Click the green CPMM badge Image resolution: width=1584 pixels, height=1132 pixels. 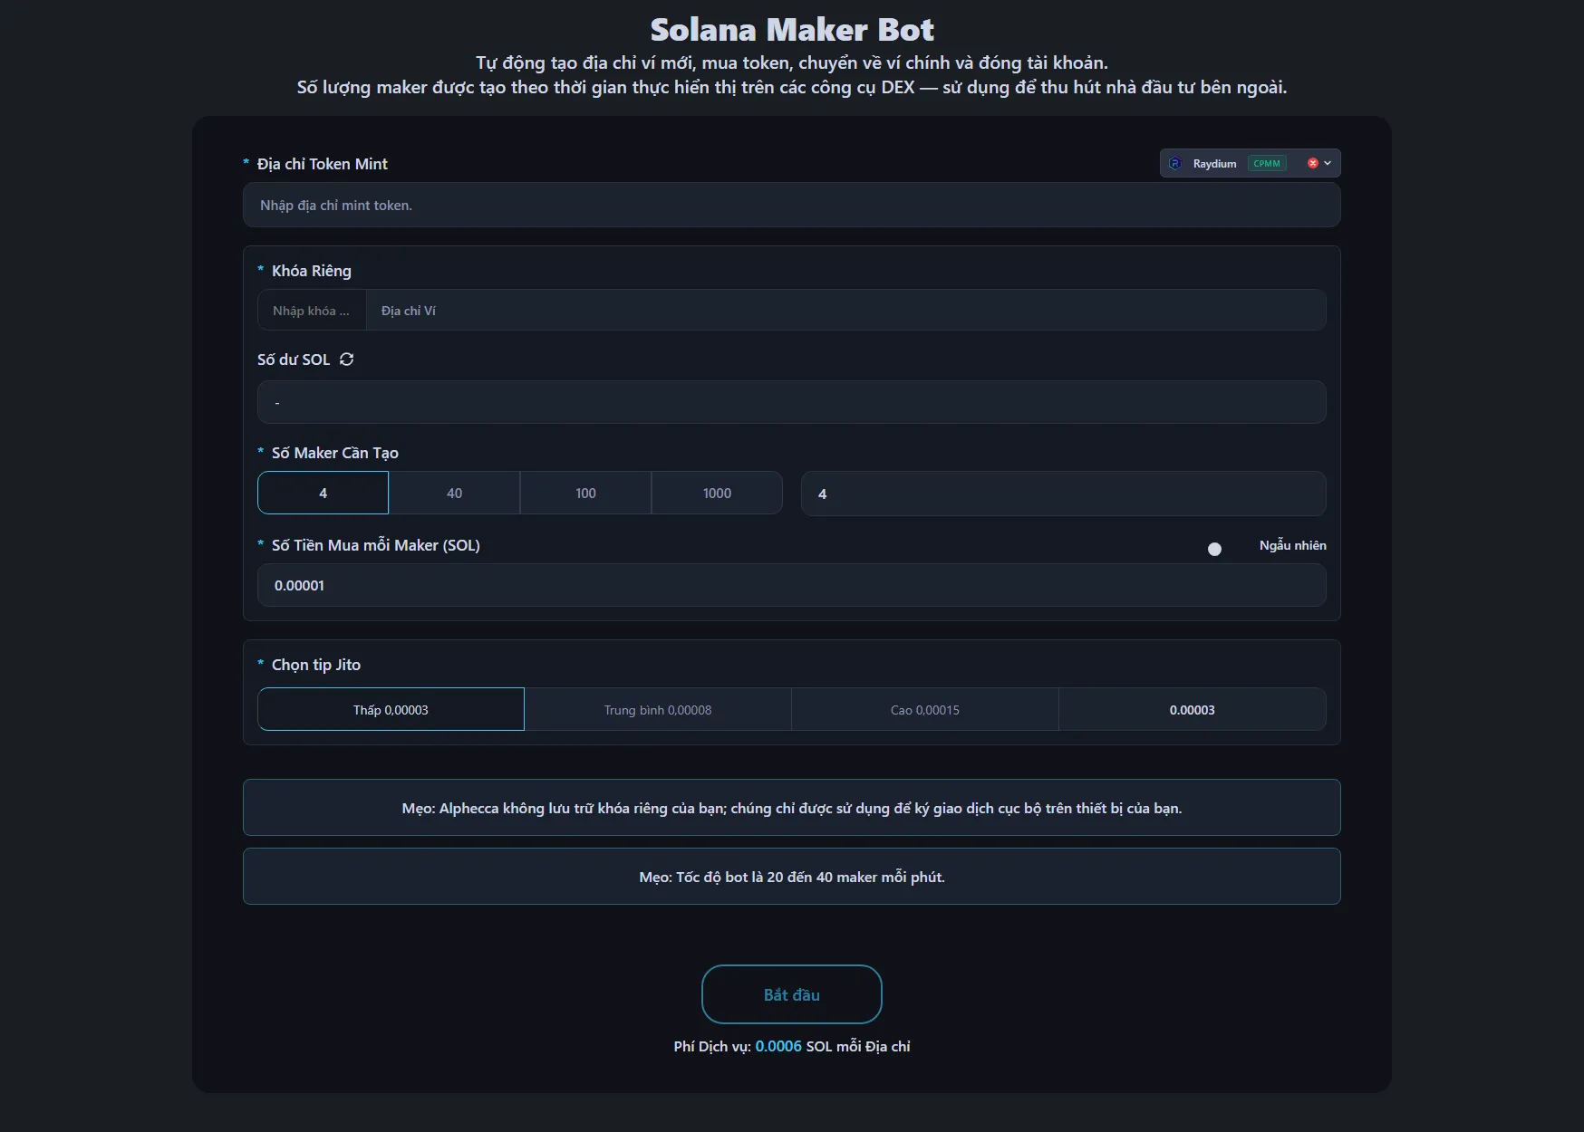click(1267, 164)
